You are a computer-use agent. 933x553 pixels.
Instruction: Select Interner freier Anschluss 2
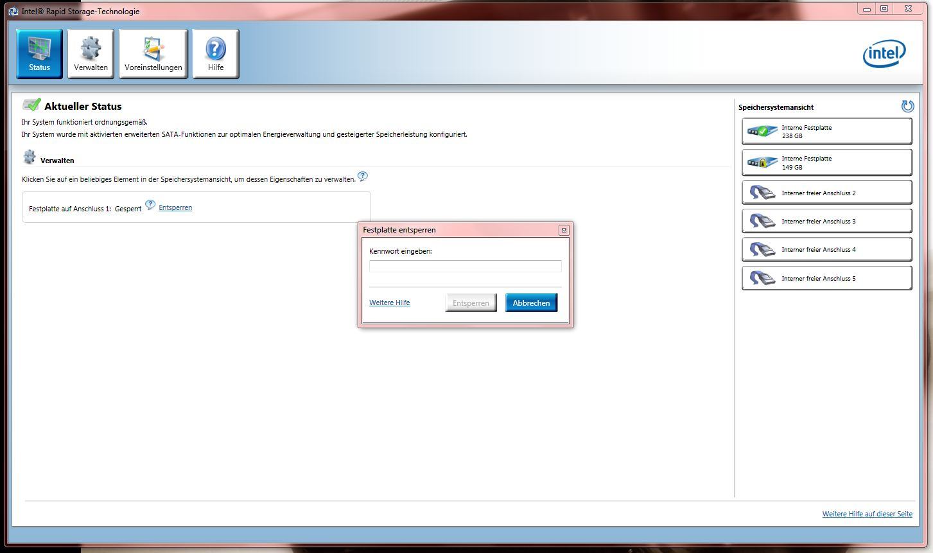[x=826, y=193]
